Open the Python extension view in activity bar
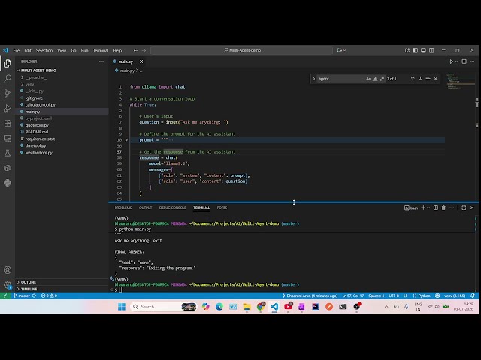481x360 pixels. (x=8, y=183)
